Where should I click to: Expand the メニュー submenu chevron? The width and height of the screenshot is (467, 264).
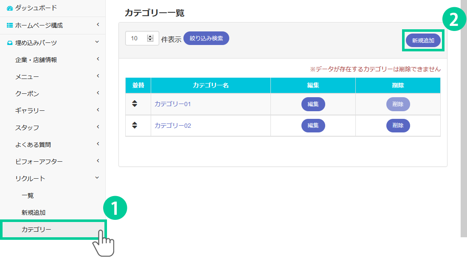tap(98, 76)
